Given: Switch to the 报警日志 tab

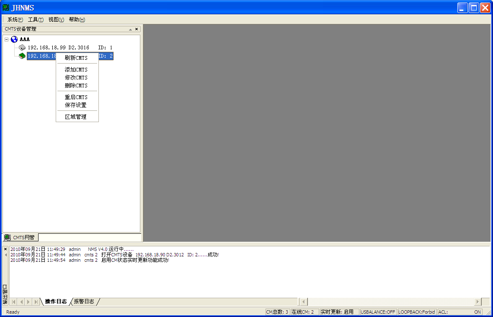Looking at the screenshot, I should 84,302.
